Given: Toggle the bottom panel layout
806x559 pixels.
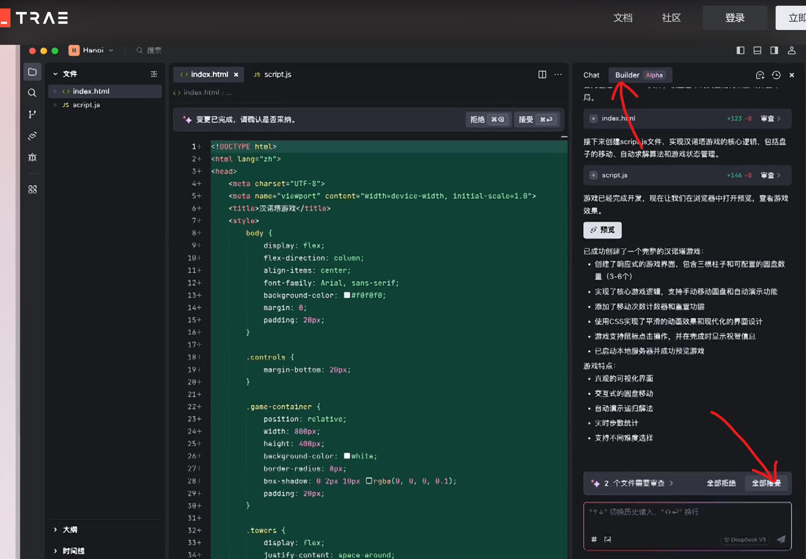Looking at the screenshot, I should [757, 51].
